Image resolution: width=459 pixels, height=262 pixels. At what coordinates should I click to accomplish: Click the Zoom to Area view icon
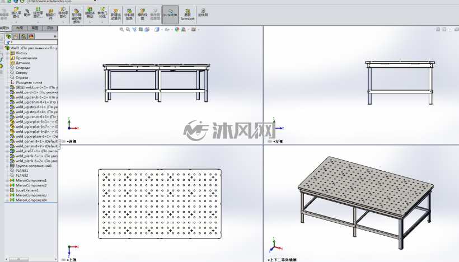click(x=128, y=30)
